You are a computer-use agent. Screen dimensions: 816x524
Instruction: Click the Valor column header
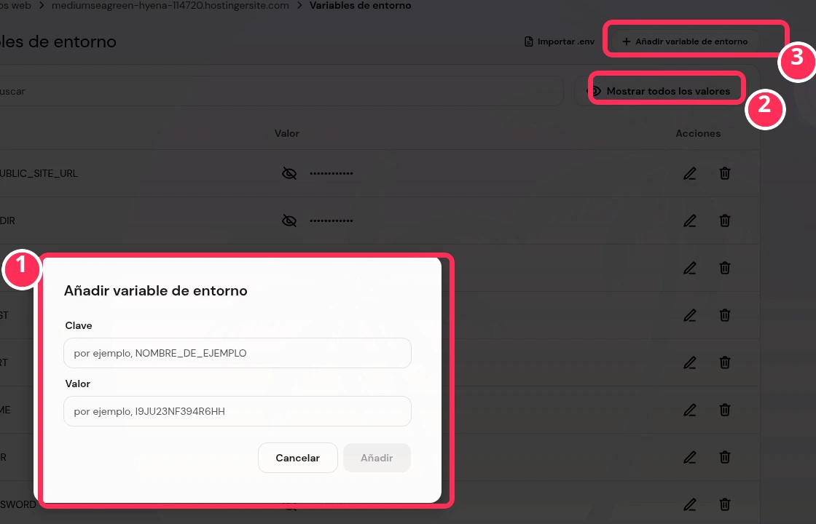coord(287,134)
